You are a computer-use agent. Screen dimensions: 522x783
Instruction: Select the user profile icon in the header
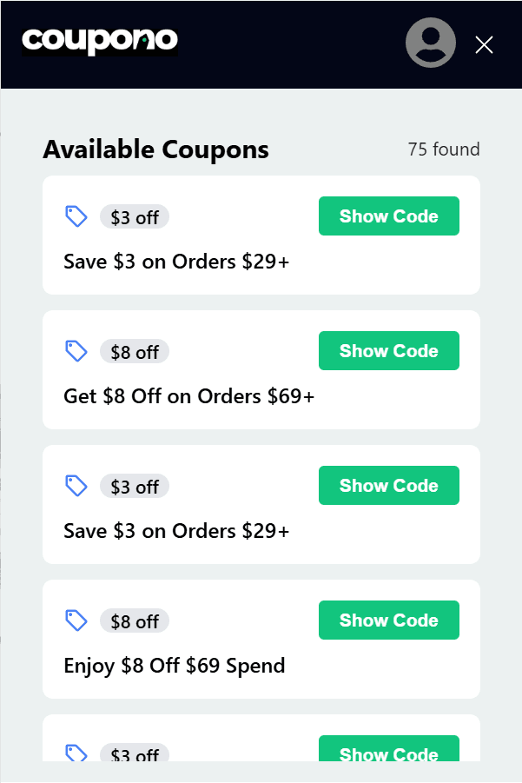[430, 43]
